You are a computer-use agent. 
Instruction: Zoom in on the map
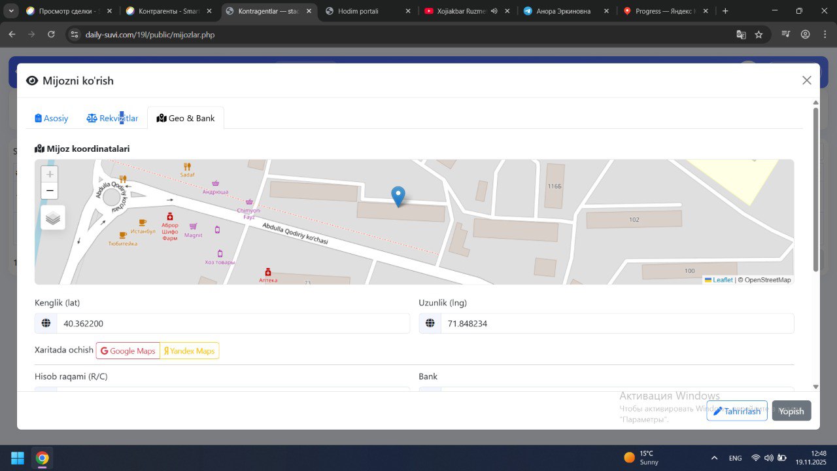pyautogui.click(x=50, y=175)
